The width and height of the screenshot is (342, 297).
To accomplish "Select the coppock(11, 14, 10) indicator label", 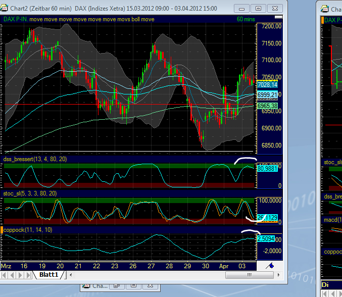I will pyautogui.click(x=28, y=230).
